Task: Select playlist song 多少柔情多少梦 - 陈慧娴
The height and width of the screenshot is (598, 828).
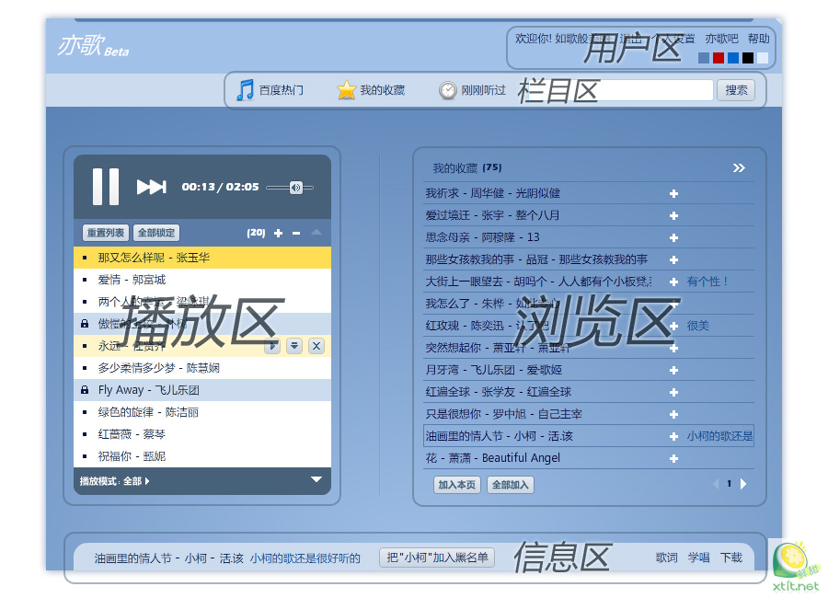Action: (x=202, y=368)
